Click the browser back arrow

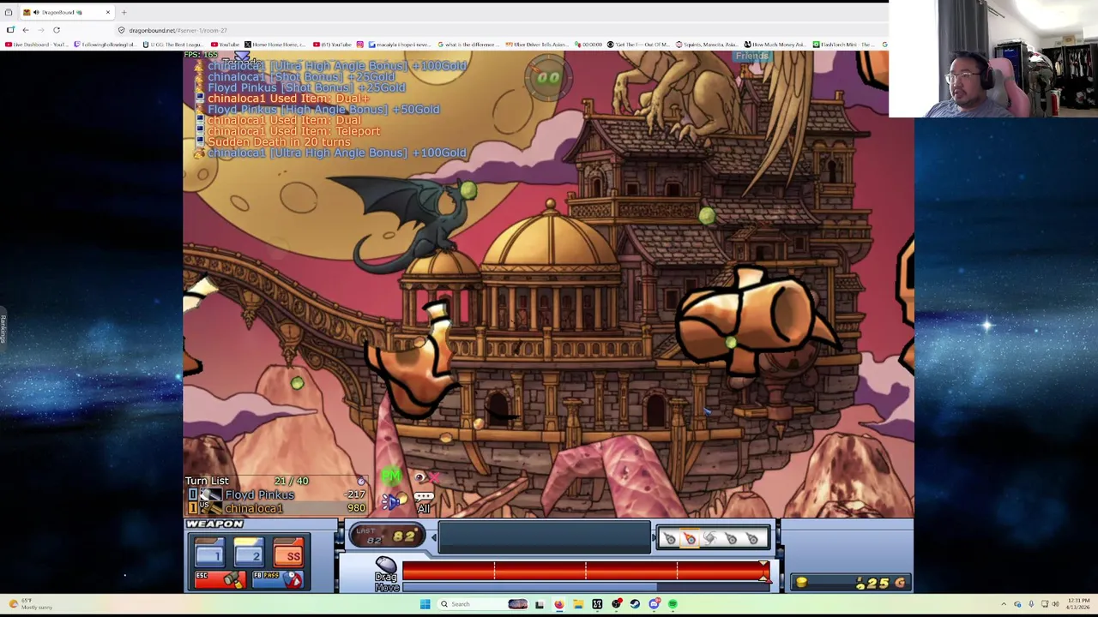[25, 30]
